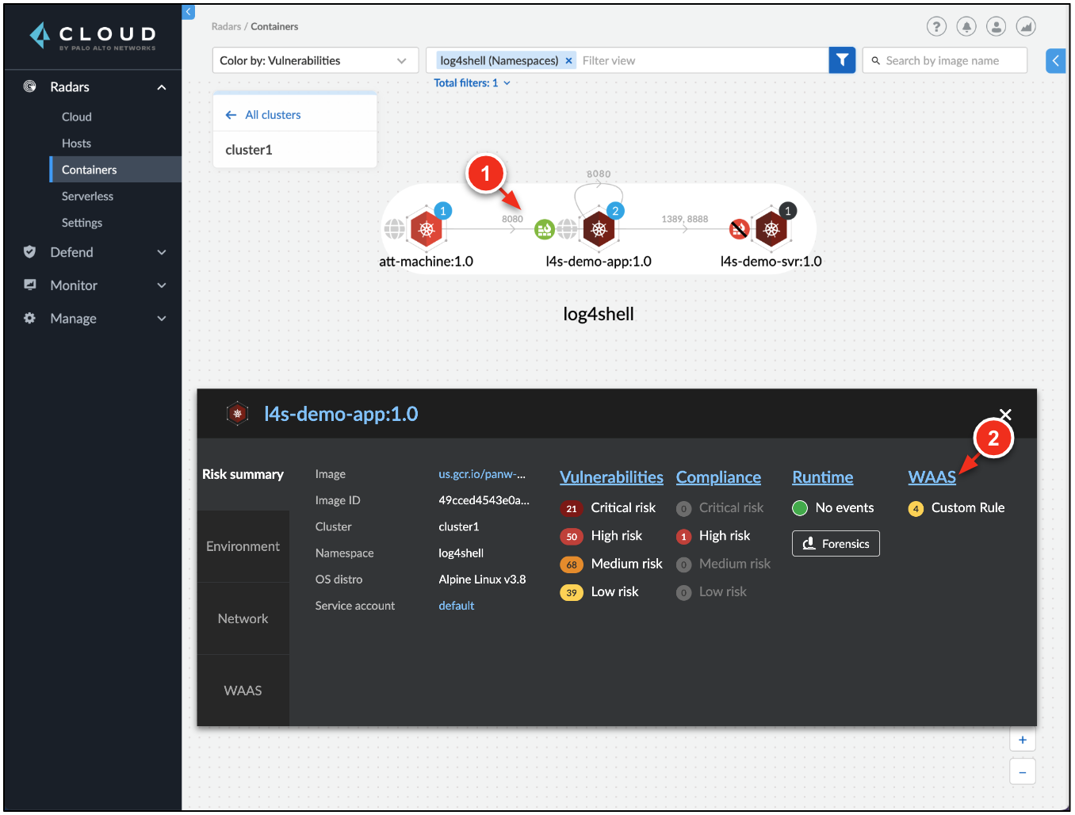Click the 4 Custom Rule WAAS entry
This screenshot has width=1075, height=815.
coord(956,508)
